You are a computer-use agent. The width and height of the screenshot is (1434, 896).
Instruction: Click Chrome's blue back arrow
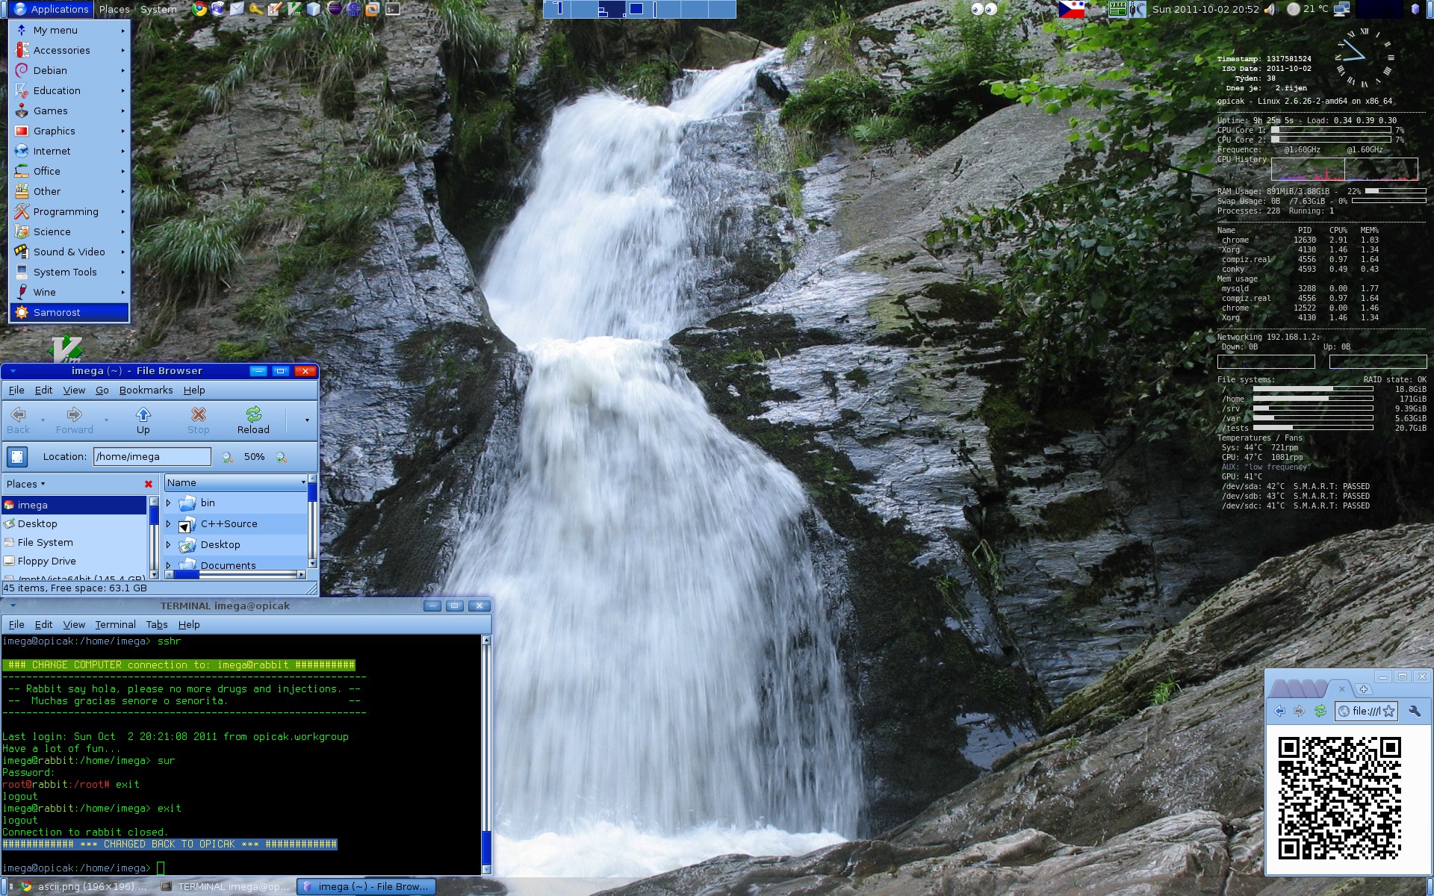[1280, 711]
